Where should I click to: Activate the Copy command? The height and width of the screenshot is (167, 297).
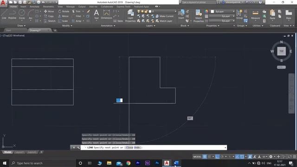pos(49,16)
